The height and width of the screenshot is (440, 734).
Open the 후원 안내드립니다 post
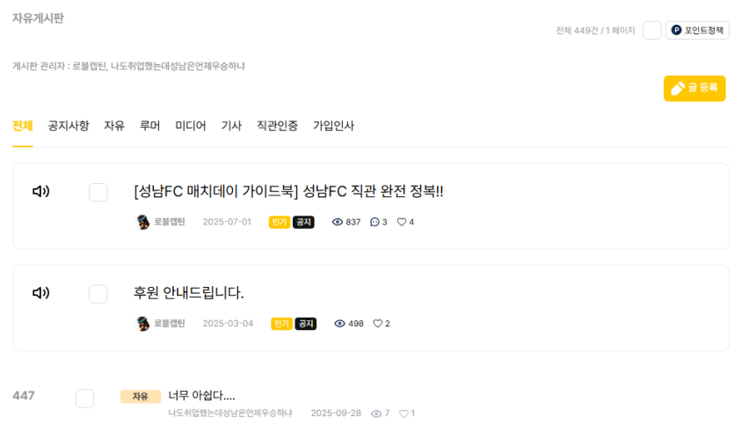(x=189, y=293)
